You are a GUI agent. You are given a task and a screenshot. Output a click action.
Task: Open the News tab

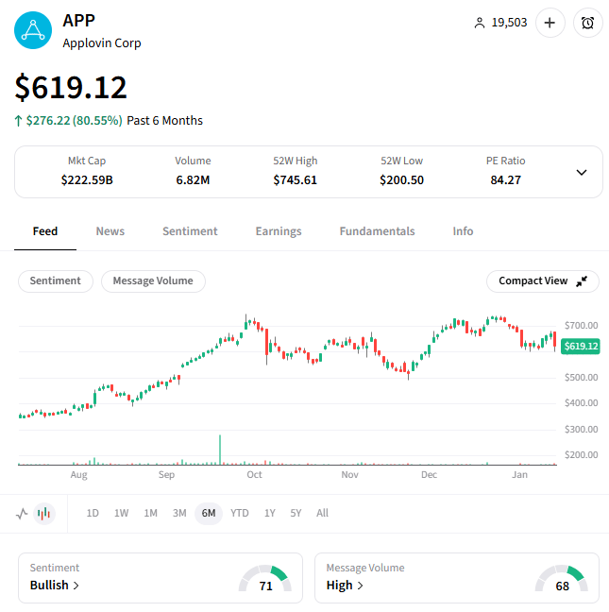pos(110,231)
